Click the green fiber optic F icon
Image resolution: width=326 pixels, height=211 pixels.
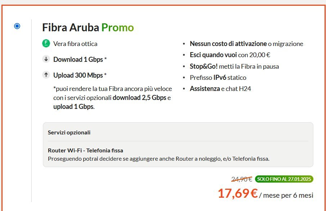tap(46, 43)
